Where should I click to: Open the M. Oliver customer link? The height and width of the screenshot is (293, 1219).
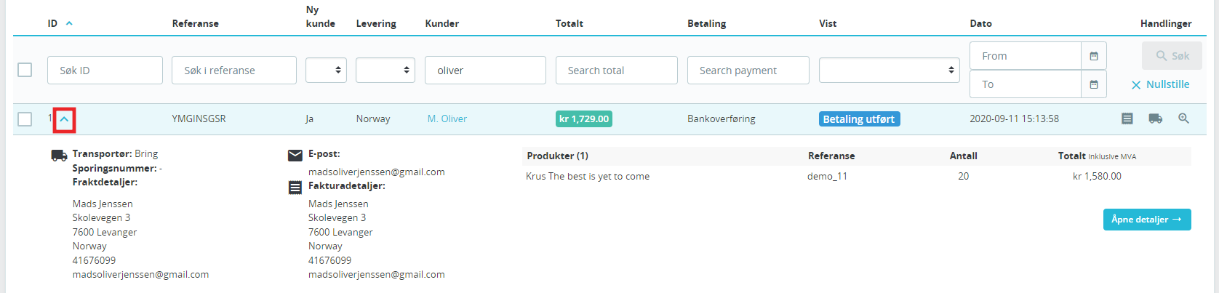point(447,119)
